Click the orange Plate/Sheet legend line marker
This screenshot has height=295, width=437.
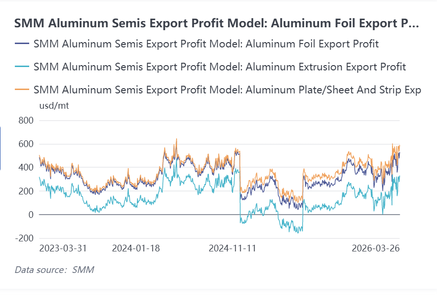[22, 90]
